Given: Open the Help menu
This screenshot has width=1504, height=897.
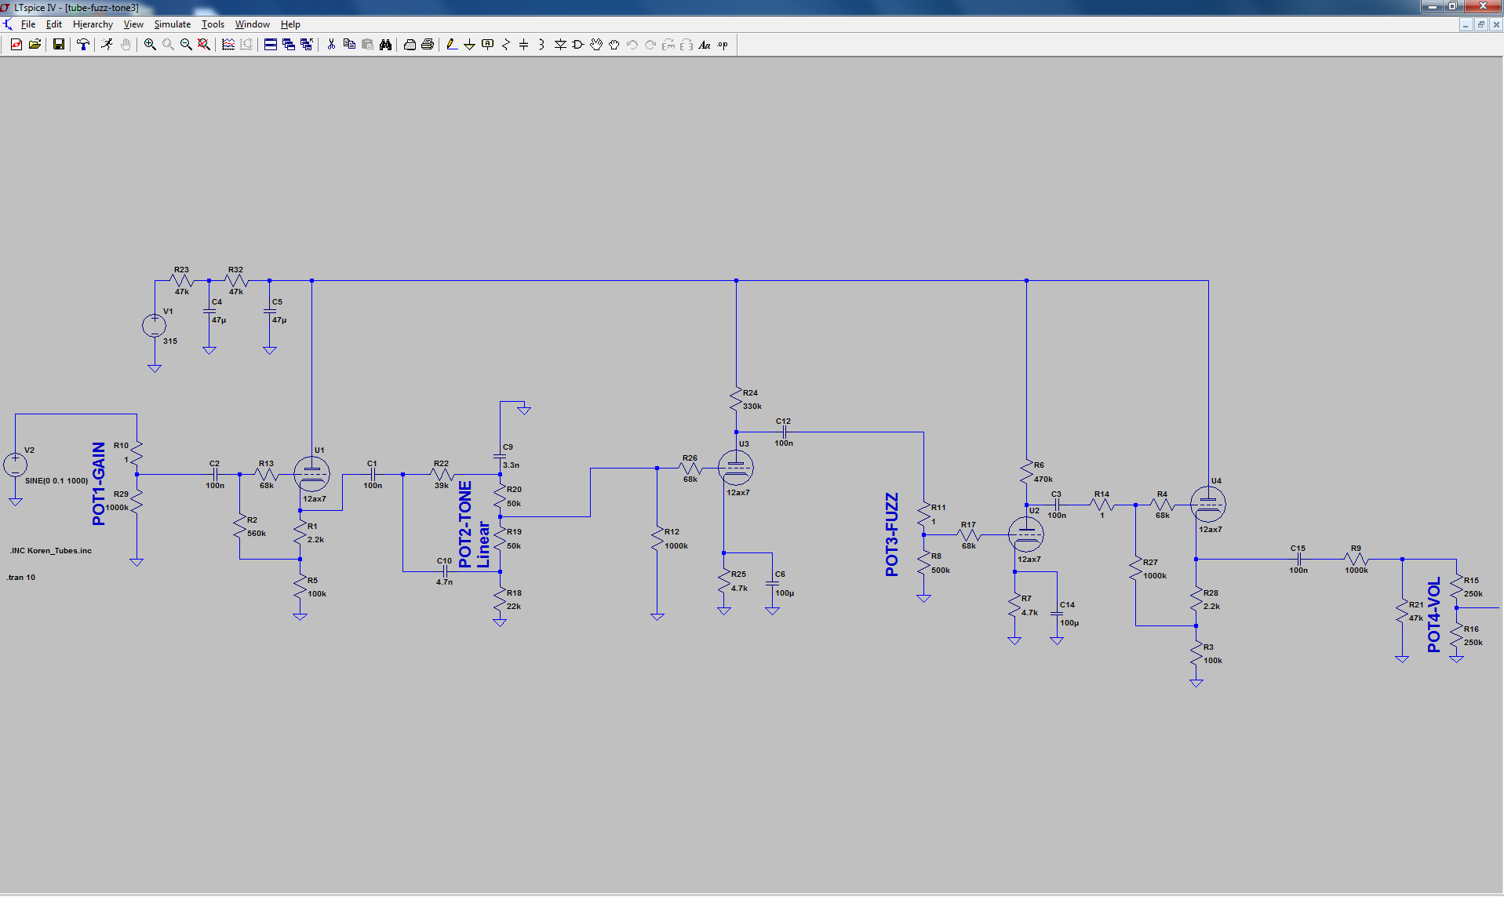Looking at the screenshot, I should 290,24.
